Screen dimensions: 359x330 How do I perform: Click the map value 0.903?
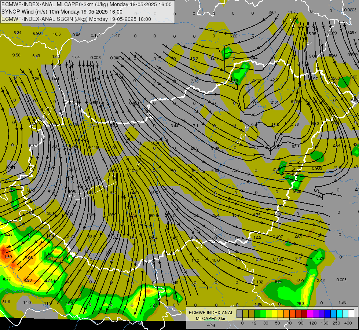pos(317,168)
